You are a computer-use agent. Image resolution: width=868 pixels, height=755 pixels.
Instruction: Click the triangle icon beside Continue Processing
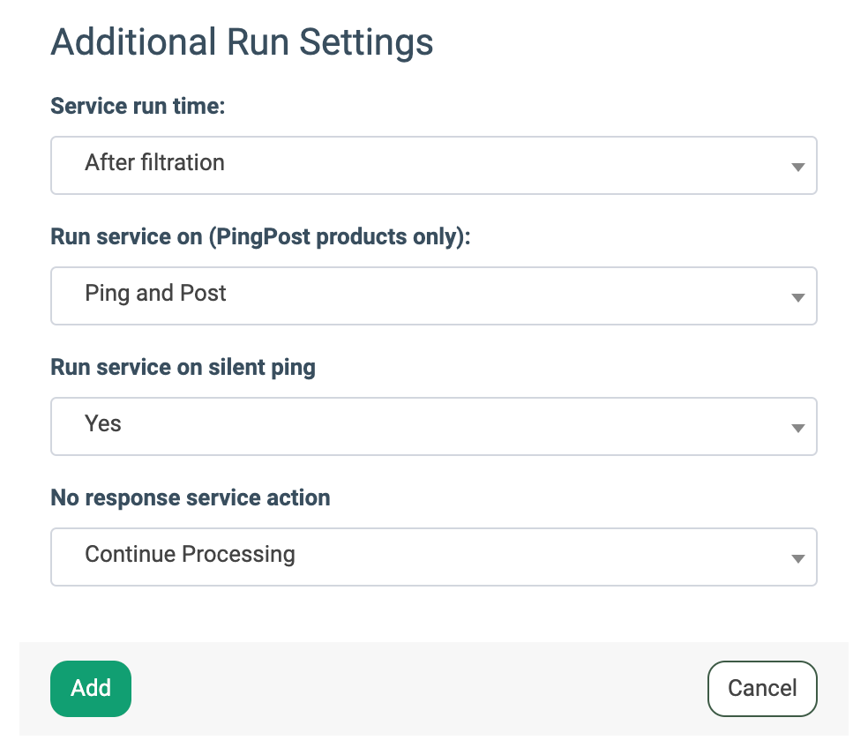pos(797,558)
